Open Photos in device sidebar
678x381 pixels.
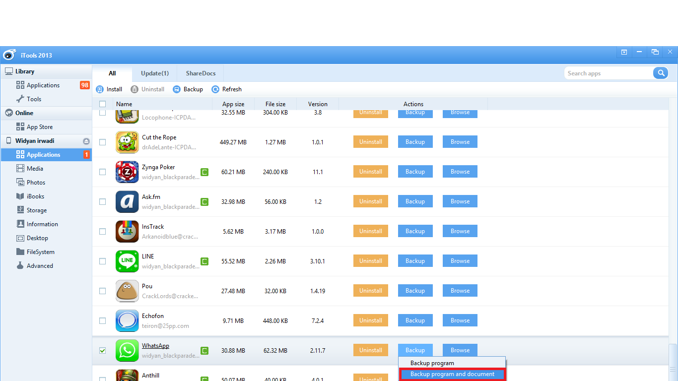(46, 183)
